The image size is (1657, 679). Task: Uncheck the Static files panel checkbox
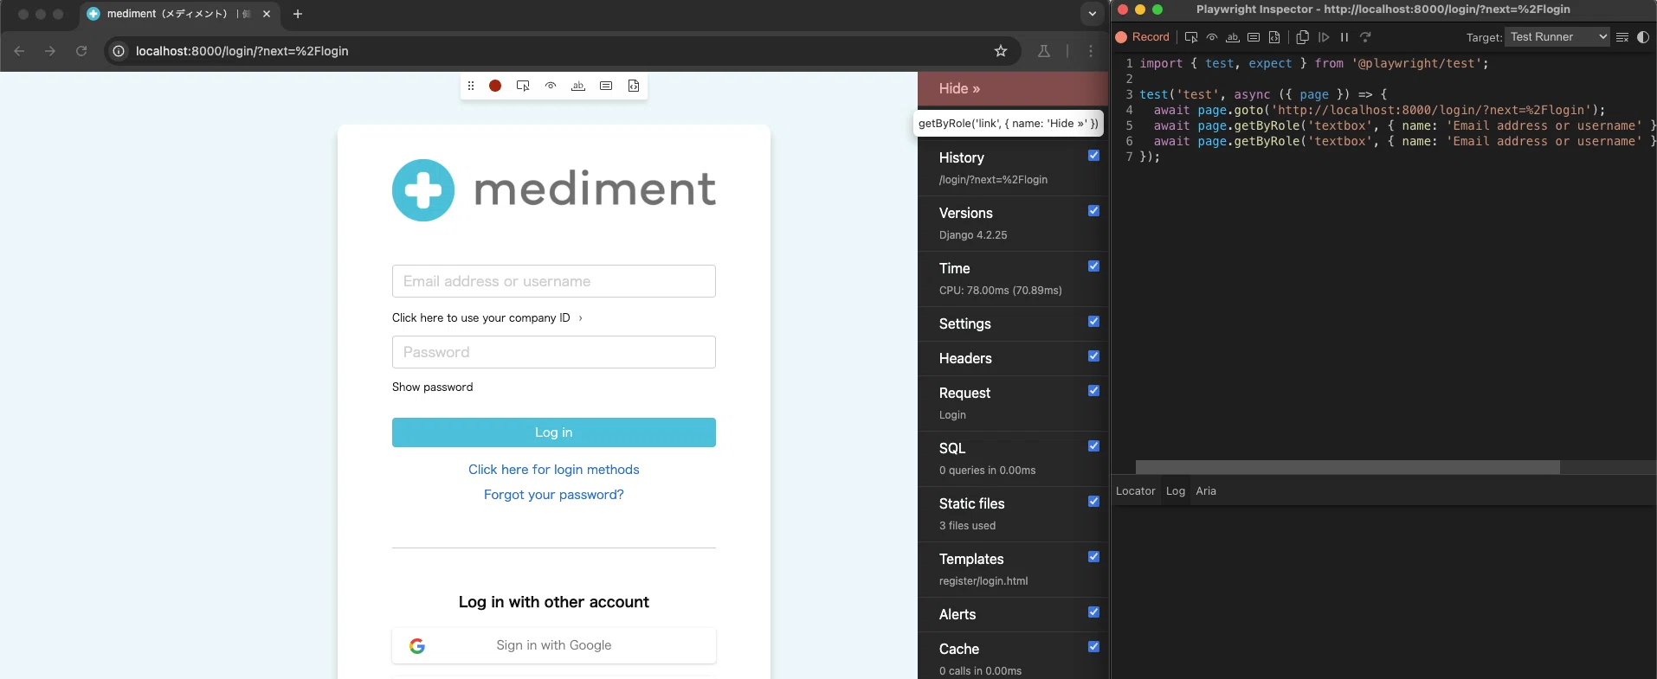pyautogui.click(x=1093, y=502)
